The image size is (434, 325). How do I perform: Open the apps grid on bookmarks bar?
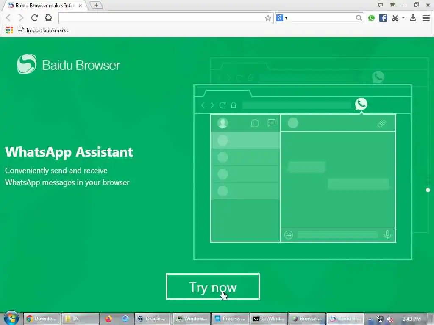[9, 30]
